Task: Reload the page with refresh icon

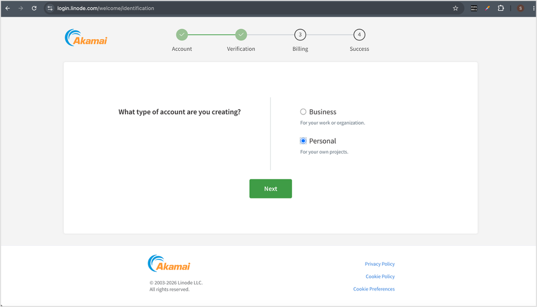Action: tap(34, 8)
